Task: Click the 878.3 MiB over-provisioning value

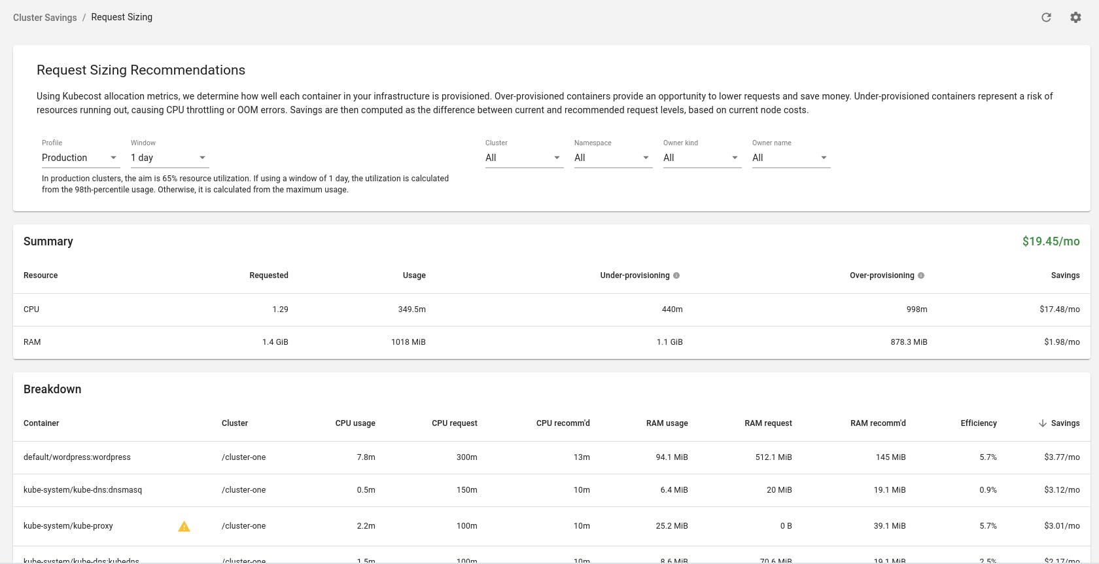Action: 909,342
